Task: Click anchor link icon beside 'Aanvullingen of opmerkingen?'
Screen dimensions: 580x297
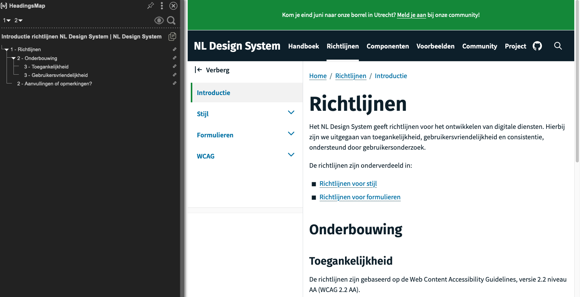Action: click(x=175, y=83)
